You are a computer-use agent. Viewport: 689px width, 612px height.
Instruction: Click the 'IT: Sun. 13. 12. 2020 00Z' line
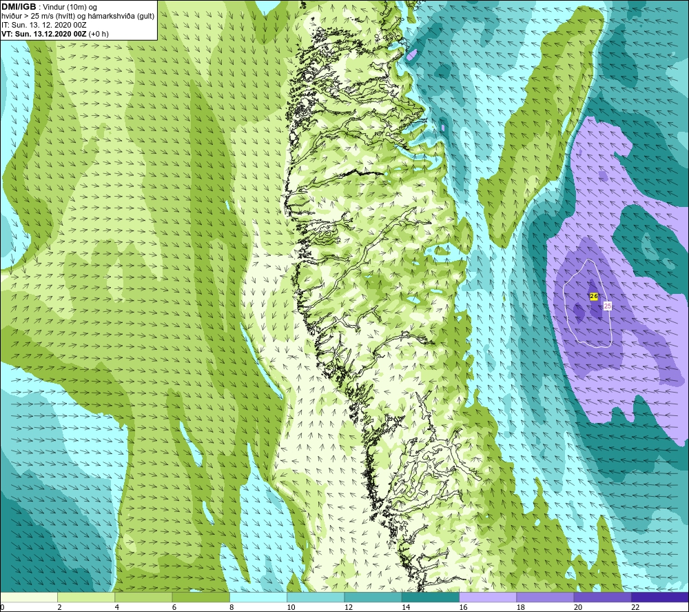point(44,25)
